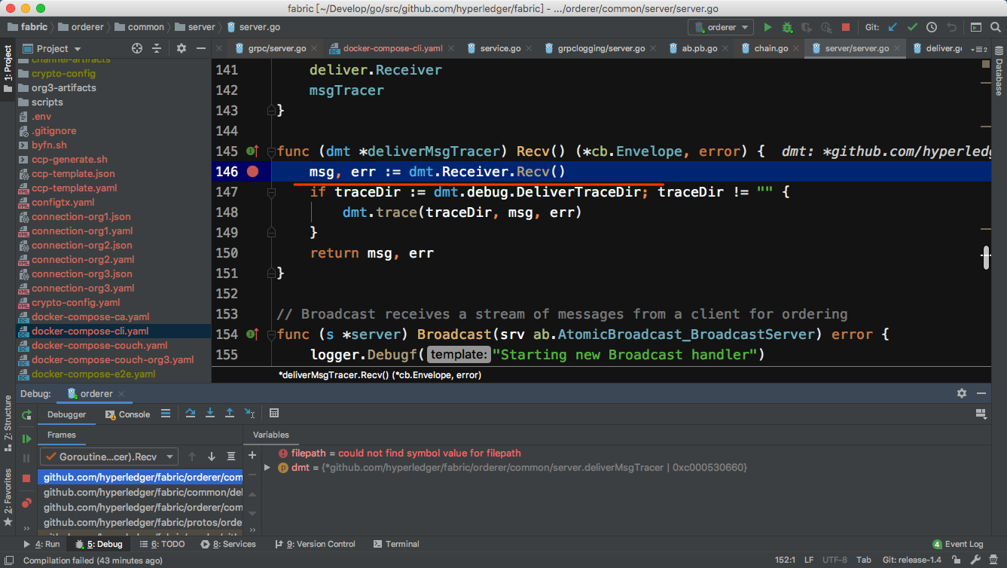Screen dimensions: 1007x568
Task: Select the next frame with the down arrow
Action: point(212,457)
